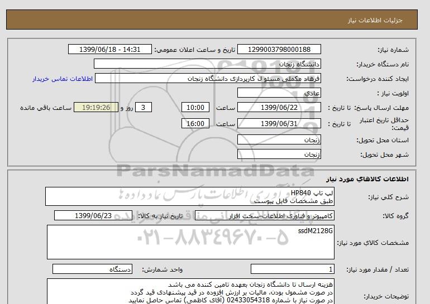Click the quantity field showing 1
The width and height of the screenshot is (430, 304).
coord(292,269)
